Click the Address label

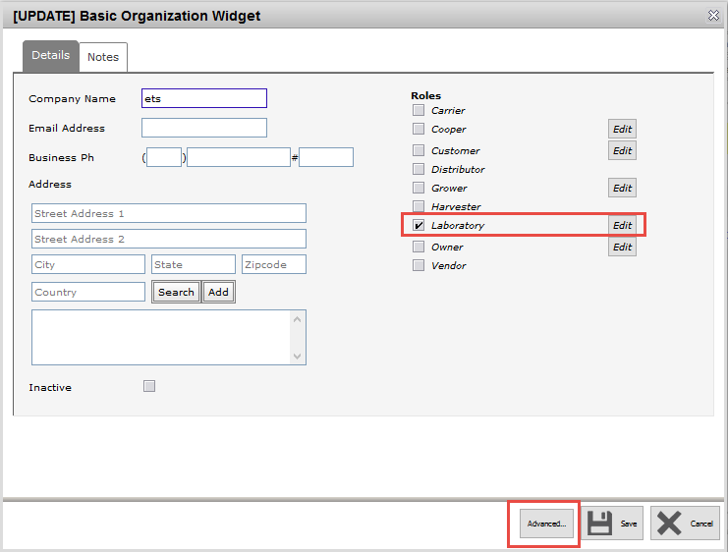[x=50, y=184]
